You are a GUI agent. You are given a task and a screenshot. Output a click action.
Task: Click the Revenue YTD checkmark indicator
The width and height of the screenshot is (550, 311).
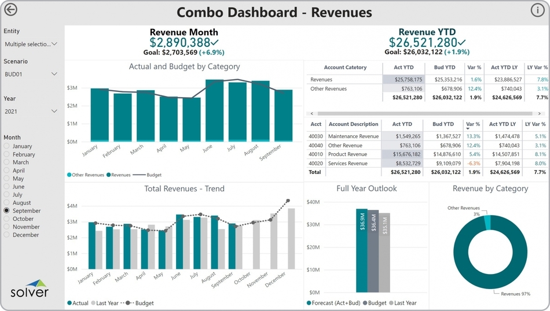462,43
